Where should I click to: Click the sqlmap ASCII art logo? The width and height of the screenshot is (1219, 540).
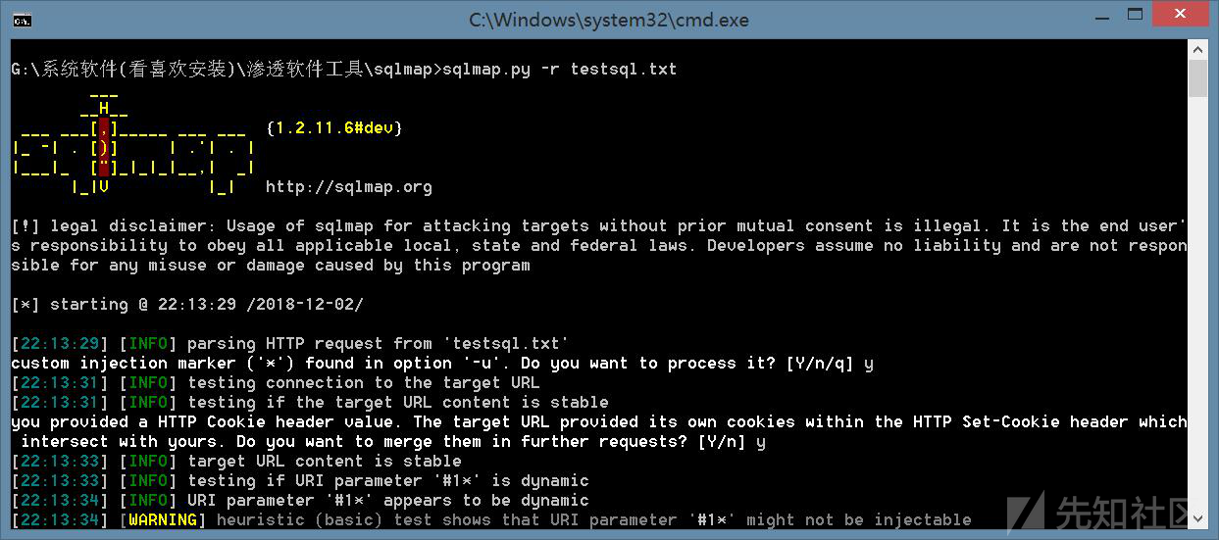point(133,147)
